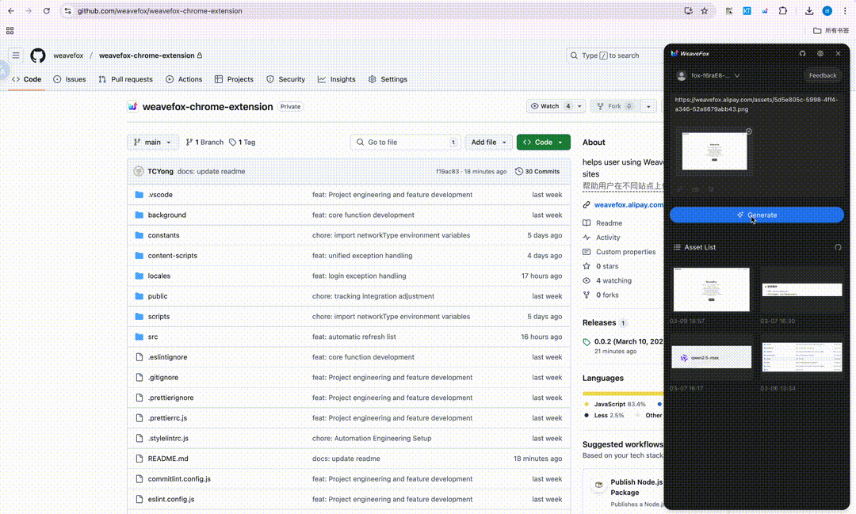Open the Chrome profile avatar
Viewport: 856px width, 514px height.
[x=827, y=11]
